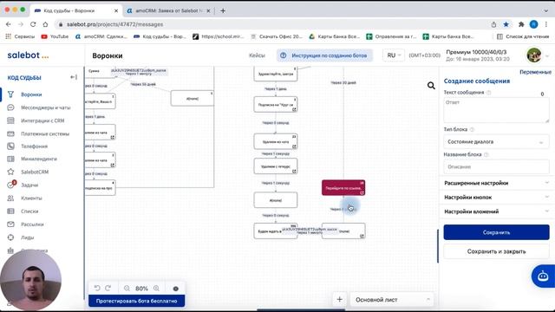Collapse sidebar with arrow next to КОД СУДЬБЫ

pyautogui.click(x=73, y=77)
